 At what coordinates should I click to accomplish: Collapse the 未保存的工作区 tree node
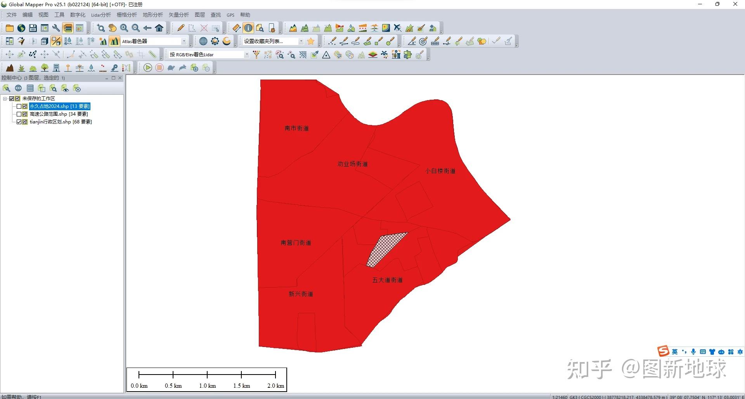(5, 99)
